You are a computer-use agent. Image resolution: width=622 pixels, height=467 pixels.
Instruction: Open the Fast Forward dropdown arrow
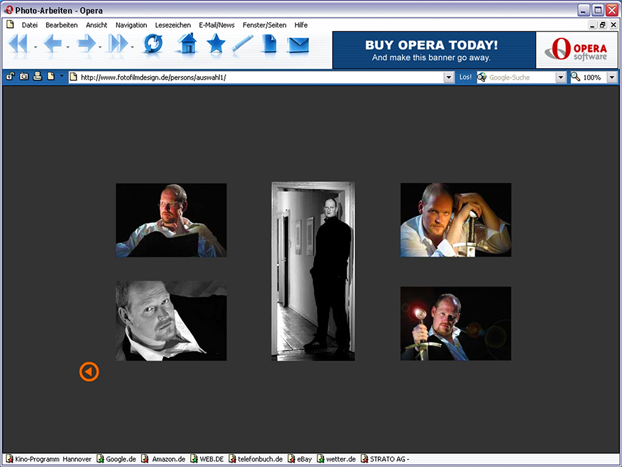132,47
